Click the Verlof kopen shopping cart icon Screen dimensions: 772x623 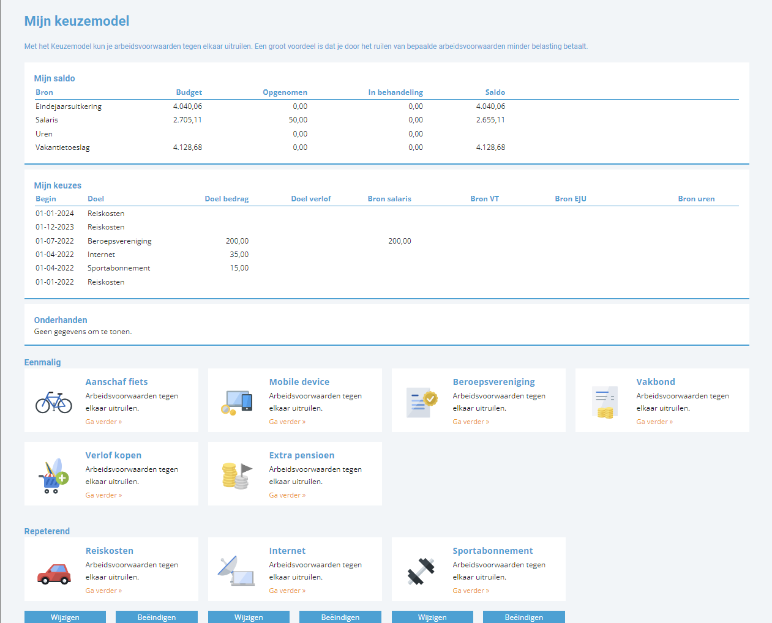pyautogui.click(x=54, y=476)
